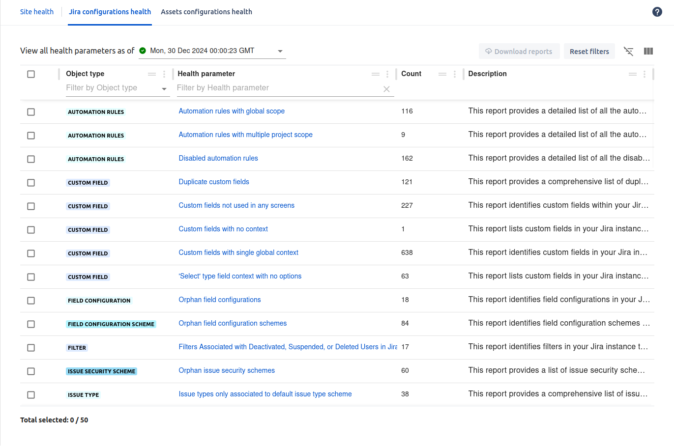Click count value 638

tap(407, 252)
